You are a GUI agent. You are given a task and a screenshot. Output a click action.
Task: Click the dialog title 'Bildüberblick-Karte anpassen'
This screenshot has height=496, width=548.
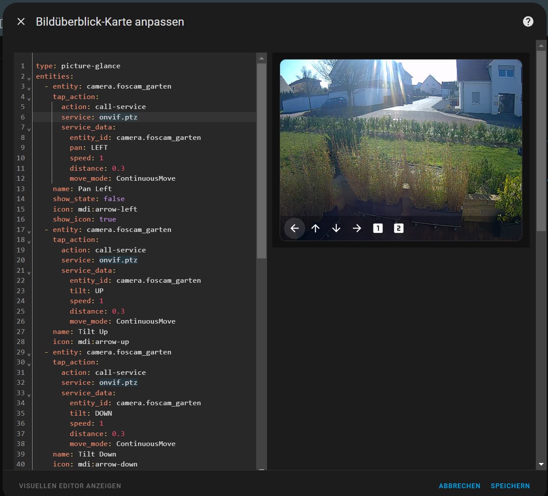(x=110, y=22)
